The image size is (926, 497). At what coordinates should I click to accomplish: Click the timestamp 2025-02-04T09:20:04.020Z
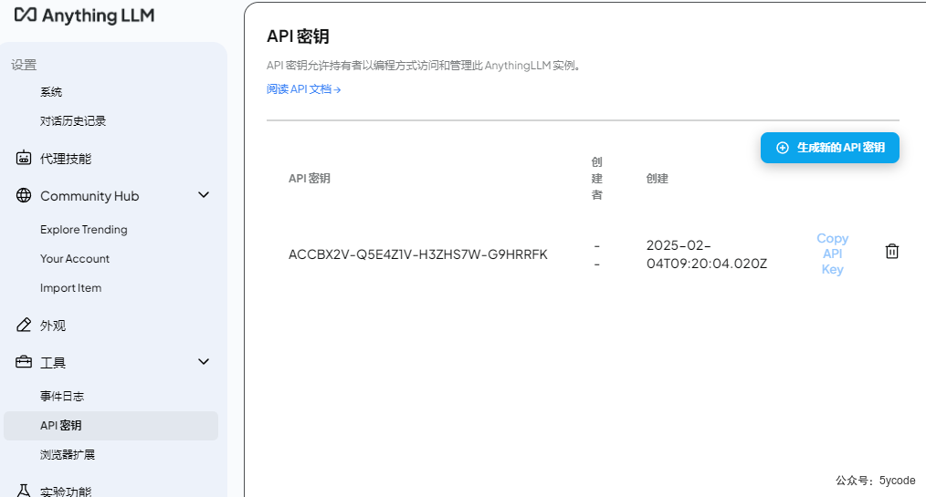pyautogui.click(x=706, y=254)
